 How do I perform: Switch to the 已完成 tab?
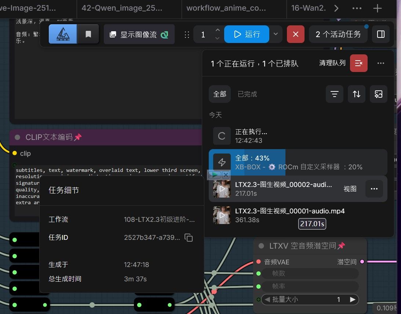(x=247, y=94)
